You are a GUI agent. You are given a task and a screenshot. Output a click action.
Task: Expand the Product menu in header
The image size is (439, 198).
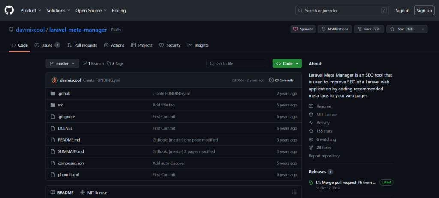coord(31,10)
